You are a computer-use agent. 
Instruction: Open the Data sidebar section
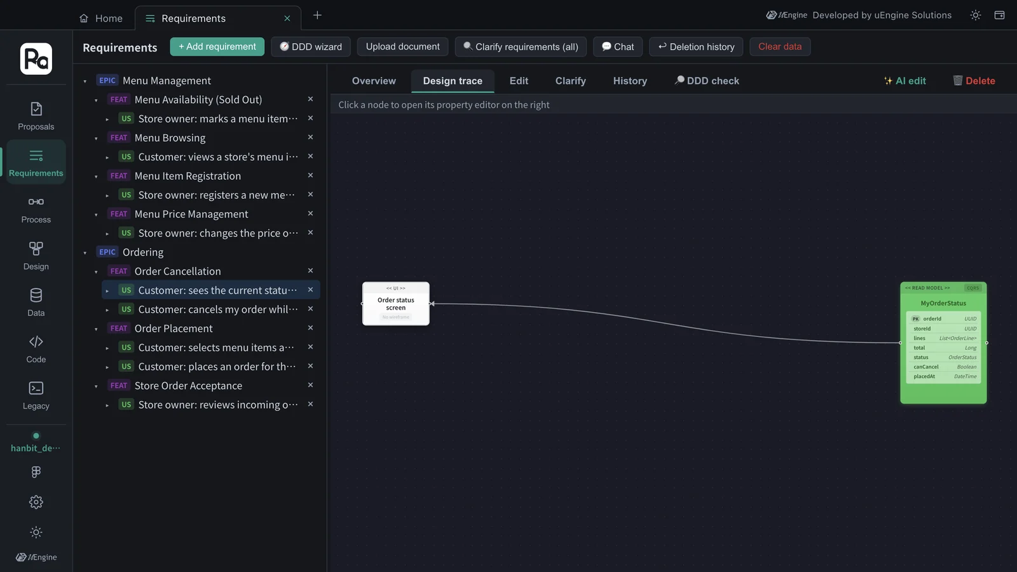pos(36,303)
